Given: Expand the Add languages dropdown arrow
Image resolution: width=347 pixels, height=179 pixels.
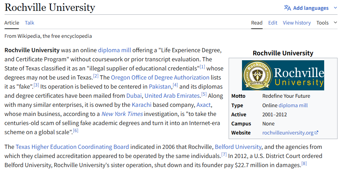Looking at the screenshot, I should coord(335,8).
